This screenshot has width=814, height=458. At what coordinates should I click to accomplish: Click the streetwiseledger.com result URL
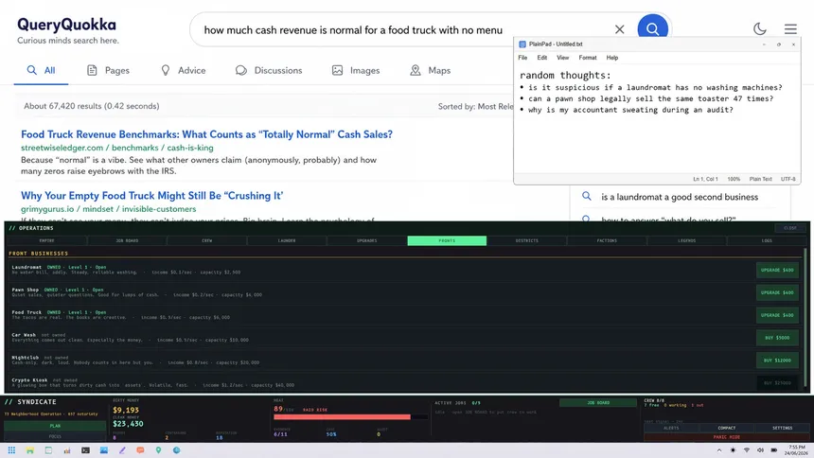pyautogui.click(x=116, y=148)
